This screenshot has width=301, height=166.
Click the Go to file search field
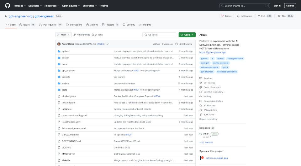(159, 35)
